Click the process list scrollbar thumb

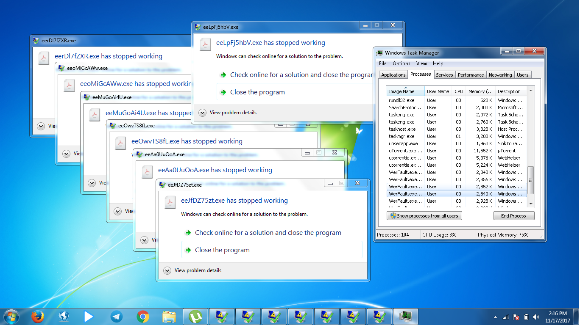tap(531, 180)
